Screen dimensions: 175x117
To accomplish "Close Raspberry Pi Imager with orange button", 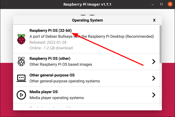I will (170, 4).
